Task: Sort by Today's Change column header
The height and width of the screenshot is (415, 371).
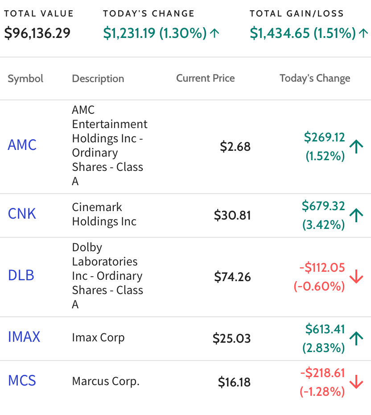Action: [x=315, y=79]
